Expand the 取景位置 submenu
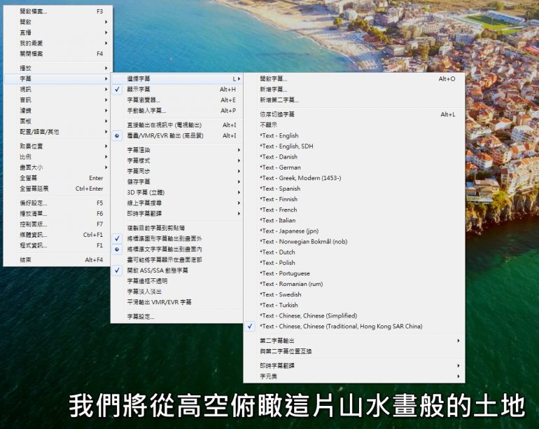Screen dimensions: 539x429 (x=57, y=146)
